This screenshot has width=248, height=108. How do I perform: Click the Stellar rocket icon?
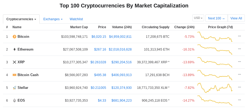[x=14, y=88]
